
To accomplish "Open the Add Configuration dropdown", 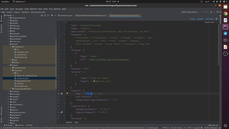I will [x=190, y=12].
